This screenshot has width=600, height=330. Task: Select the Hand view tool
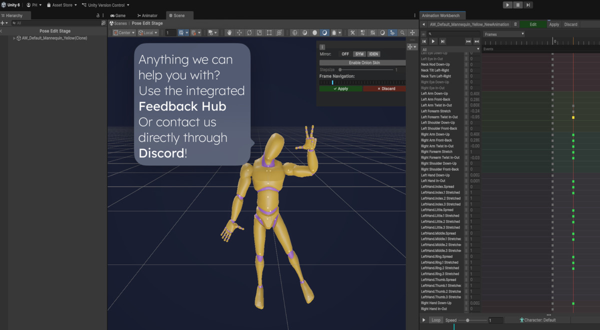(x=230, y=32)
